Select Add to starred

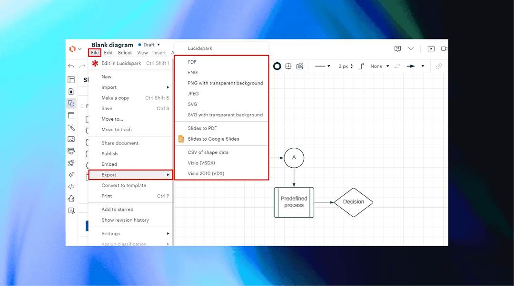[131, 210]
